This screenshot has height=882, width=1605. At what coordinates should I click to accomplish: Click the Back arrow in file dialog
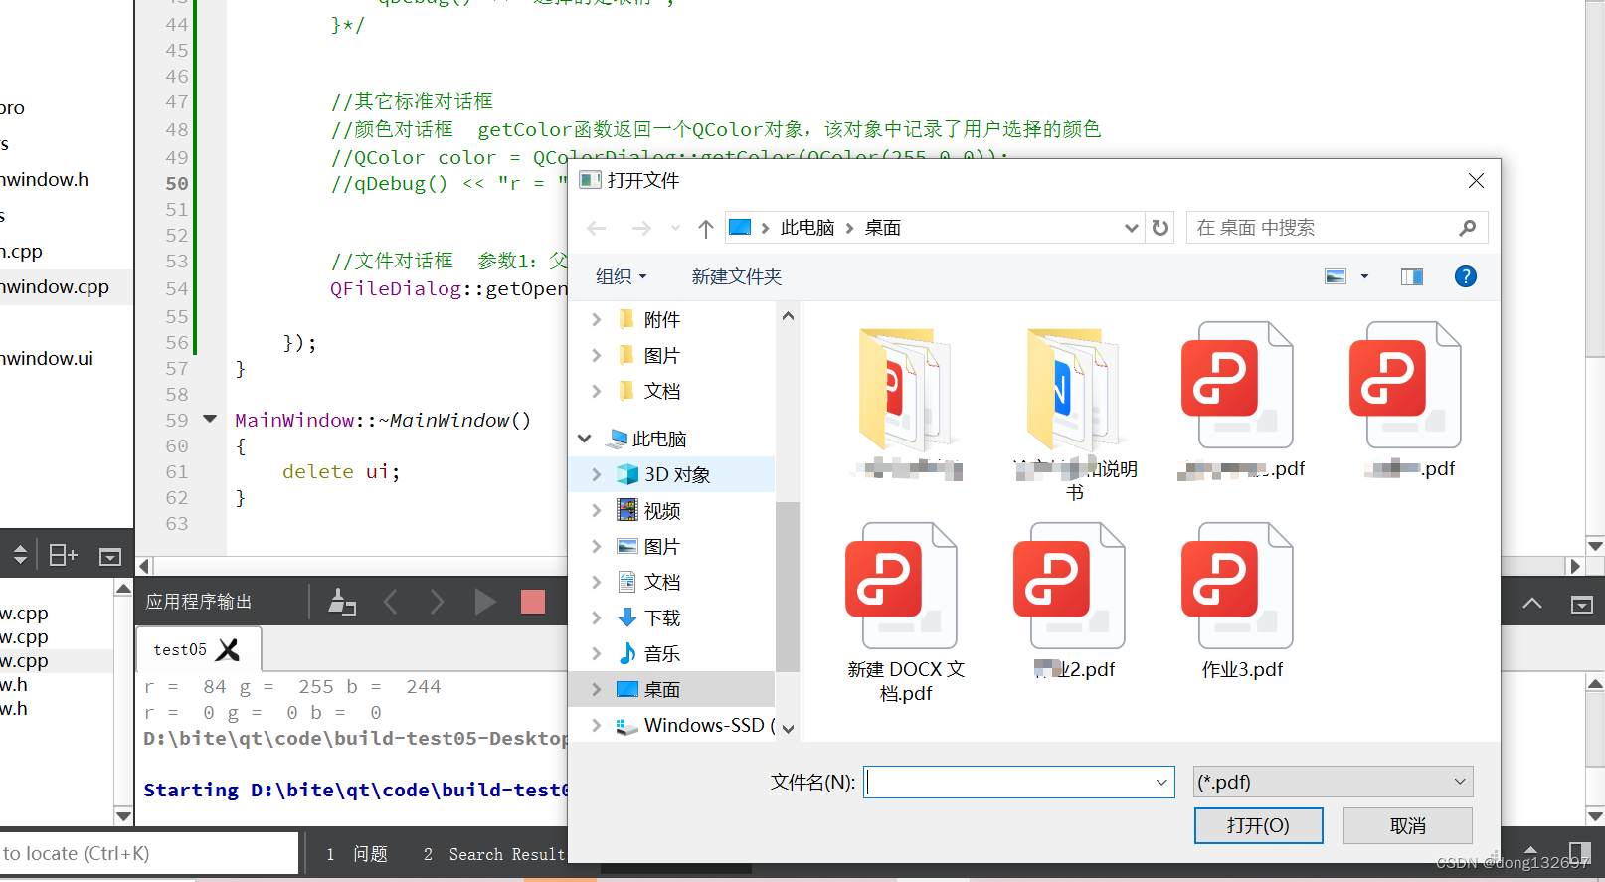pyautogui.click(x=597, y=228)
